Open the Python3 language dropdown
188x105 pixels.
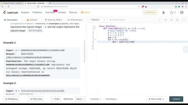pyautogui.click(x=97, y=20)
